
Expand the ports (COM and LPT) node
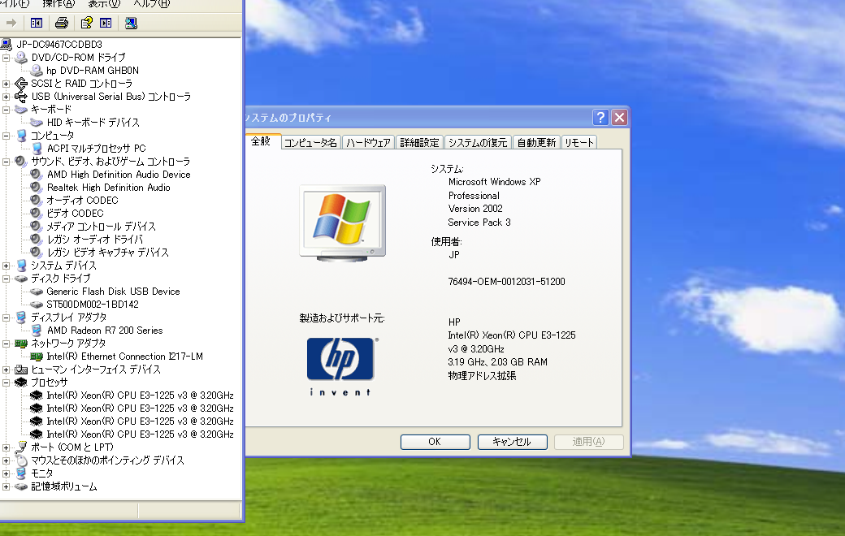click(6, 447)
